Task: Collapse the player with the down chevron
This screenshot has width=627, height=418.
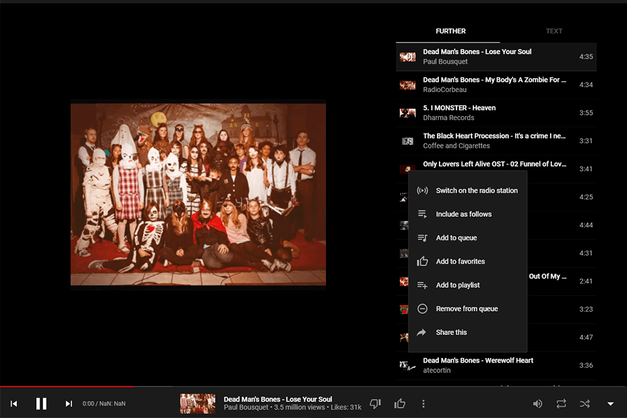Action: point(610,403)
